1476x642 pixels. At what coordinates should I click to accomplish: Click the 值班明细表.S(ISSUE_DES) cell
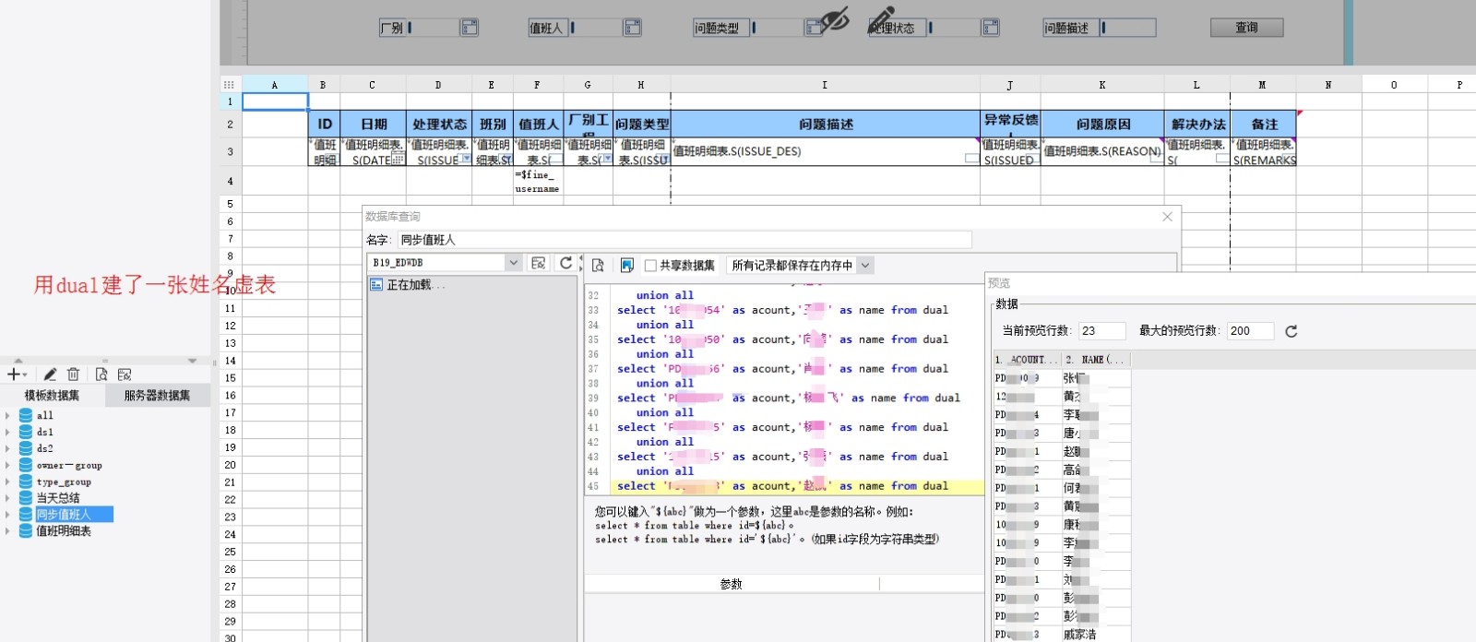coord(826,152)
